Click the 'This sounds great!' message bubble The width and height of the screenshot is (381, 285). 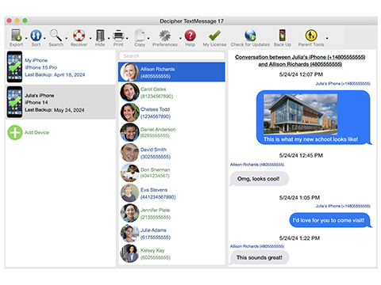point(260,257)
